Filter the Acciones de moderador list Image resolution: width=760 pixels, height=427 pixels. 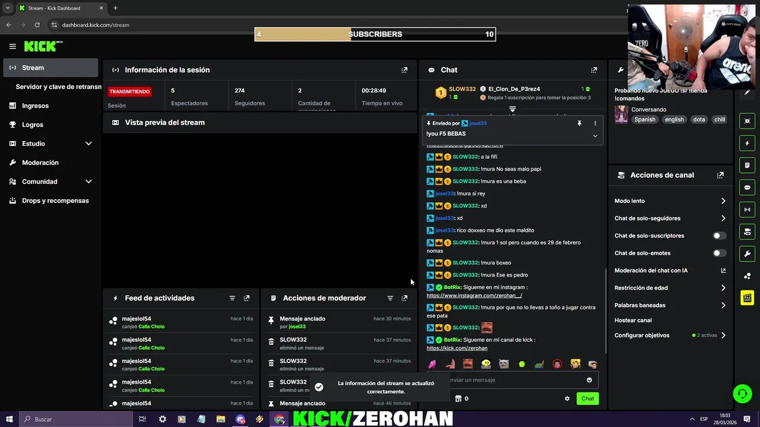click(x=390, y=298)
